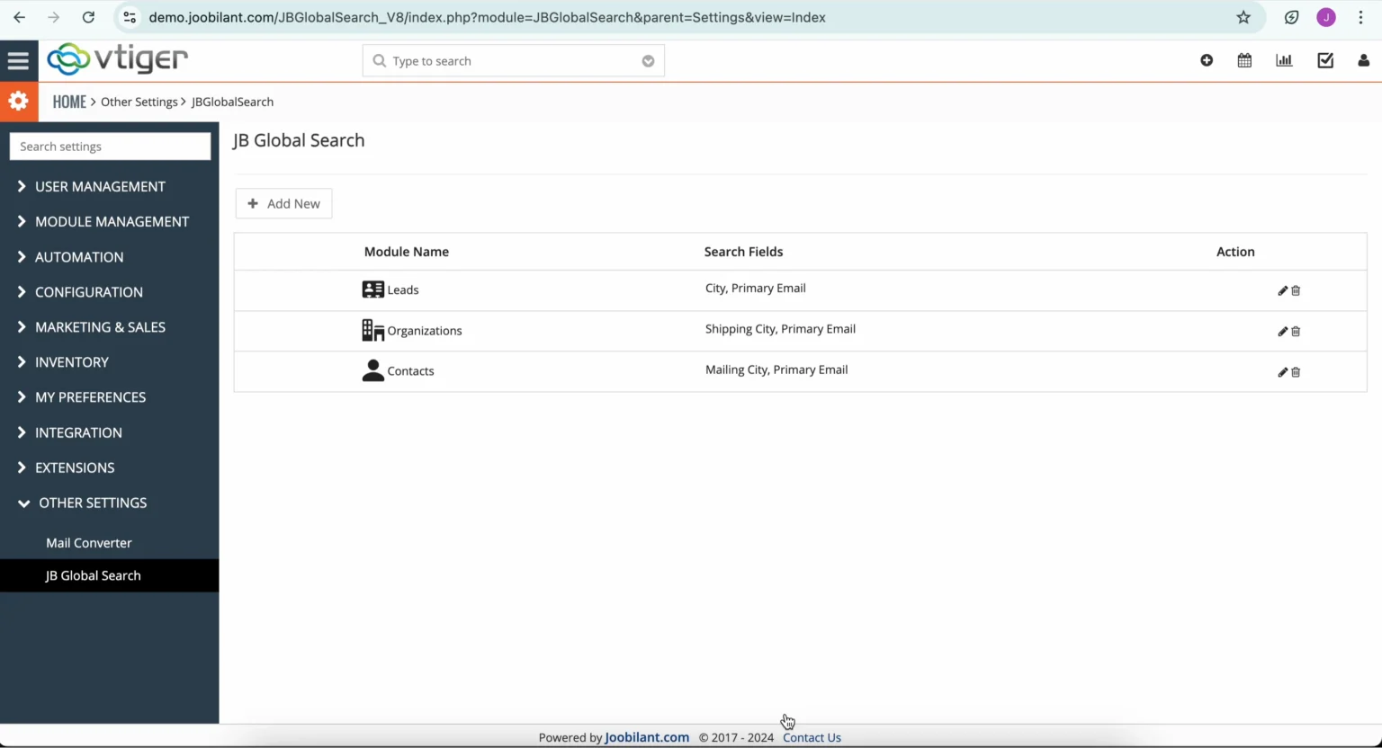Click the Add New button
This screenshot has width=1382, height=748.
click(x=283, y=203)
